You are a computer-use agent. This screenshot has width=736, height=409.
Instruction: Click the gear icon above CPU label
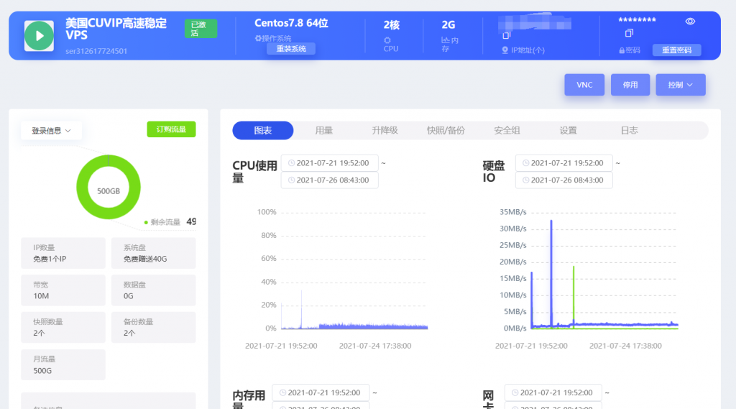tap(387, 40)
